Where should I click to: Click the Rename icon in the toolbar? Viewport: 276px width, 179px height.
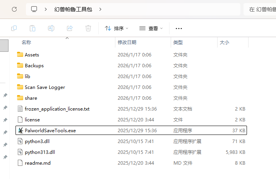point(51,28)
